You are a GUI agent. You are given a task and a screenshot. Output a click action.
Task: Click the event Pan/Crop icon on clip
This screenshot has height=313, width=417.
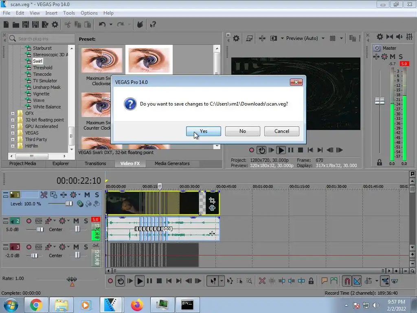click(212, 200)
